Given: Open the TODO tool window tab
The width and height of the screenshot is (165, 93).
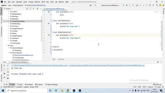Looking at the screenshot, I should click(20, 84).
